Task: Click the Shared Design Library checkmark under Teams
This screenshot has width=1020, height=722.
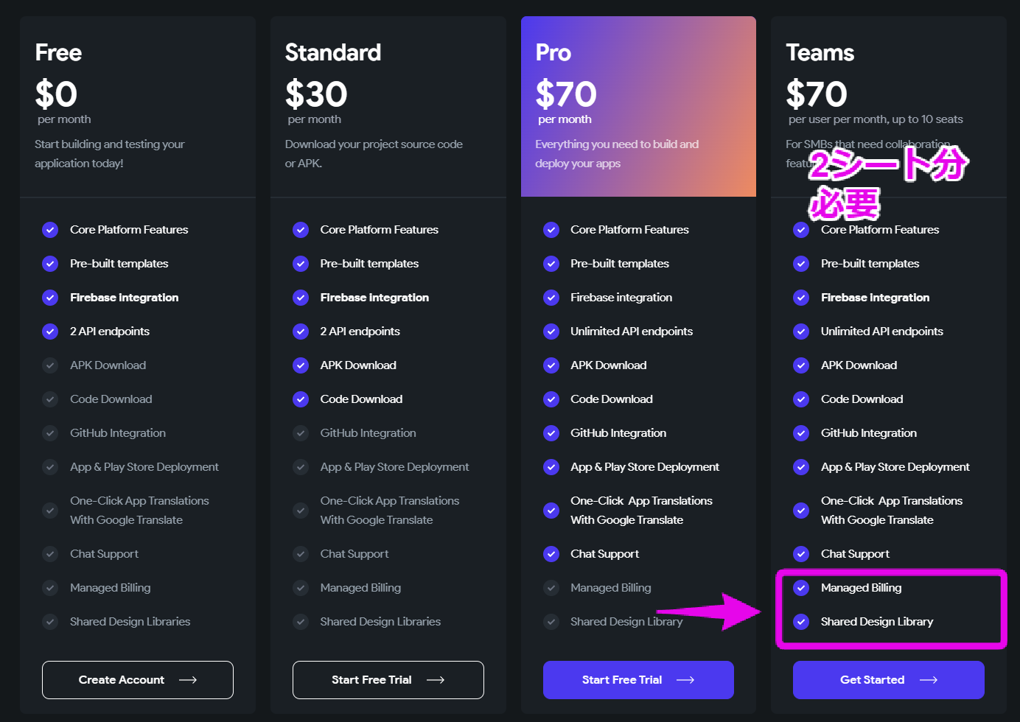Action: coord(801,621)
